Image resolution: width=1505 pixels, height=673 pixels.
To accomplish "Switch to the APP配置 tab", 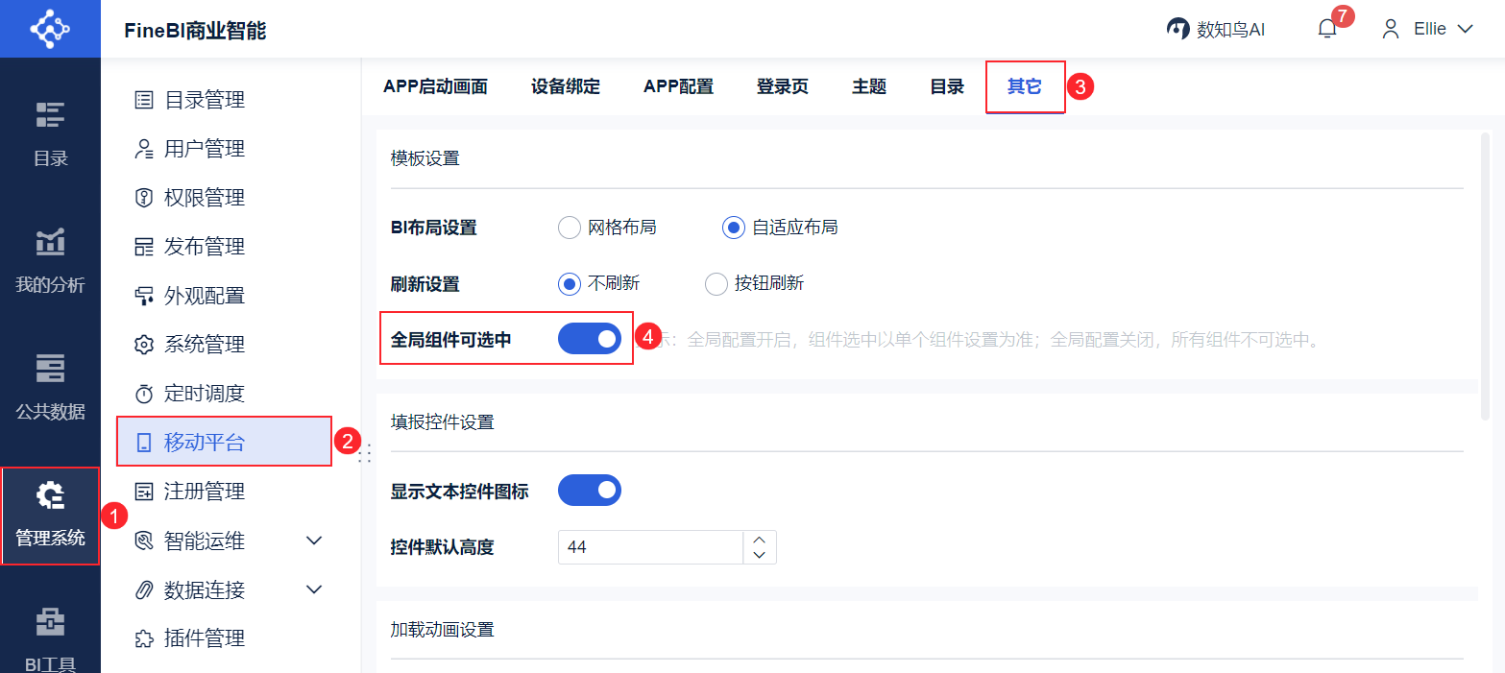I will point(678,86).
